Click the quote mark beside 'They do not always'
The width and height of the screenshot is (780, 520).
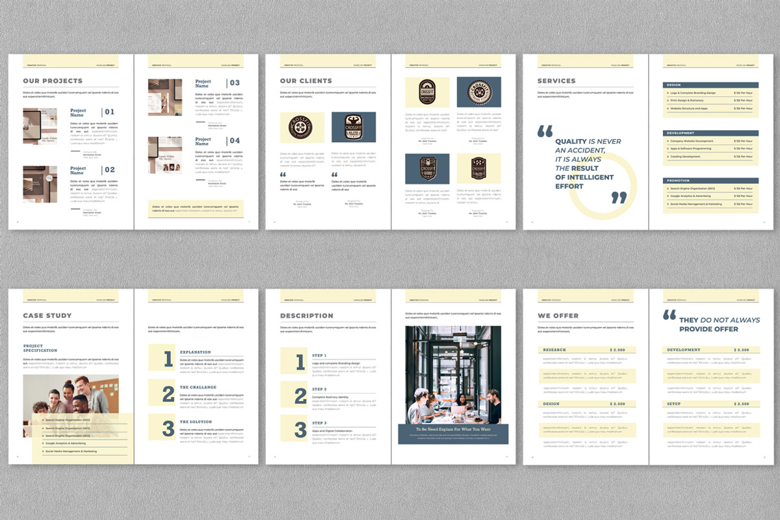[x=669, y=315]
